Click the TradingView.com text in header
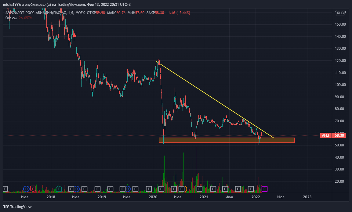Image resolution: width=352 pixels, height=212 pixels. pyautogui.click(x=71, y=5)
